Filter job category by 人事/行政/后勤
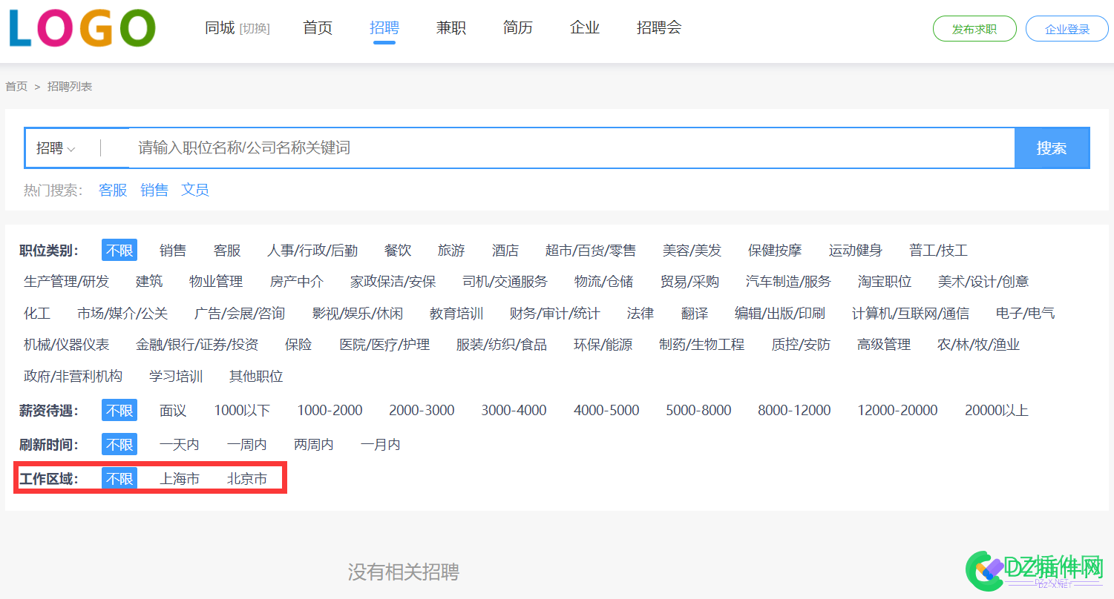Screen dimensions: 1114x599 tap(312, 251)
